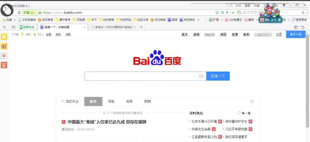Open the hao123 link at the top
Screen dimensions: 310x142
[210, 34]
